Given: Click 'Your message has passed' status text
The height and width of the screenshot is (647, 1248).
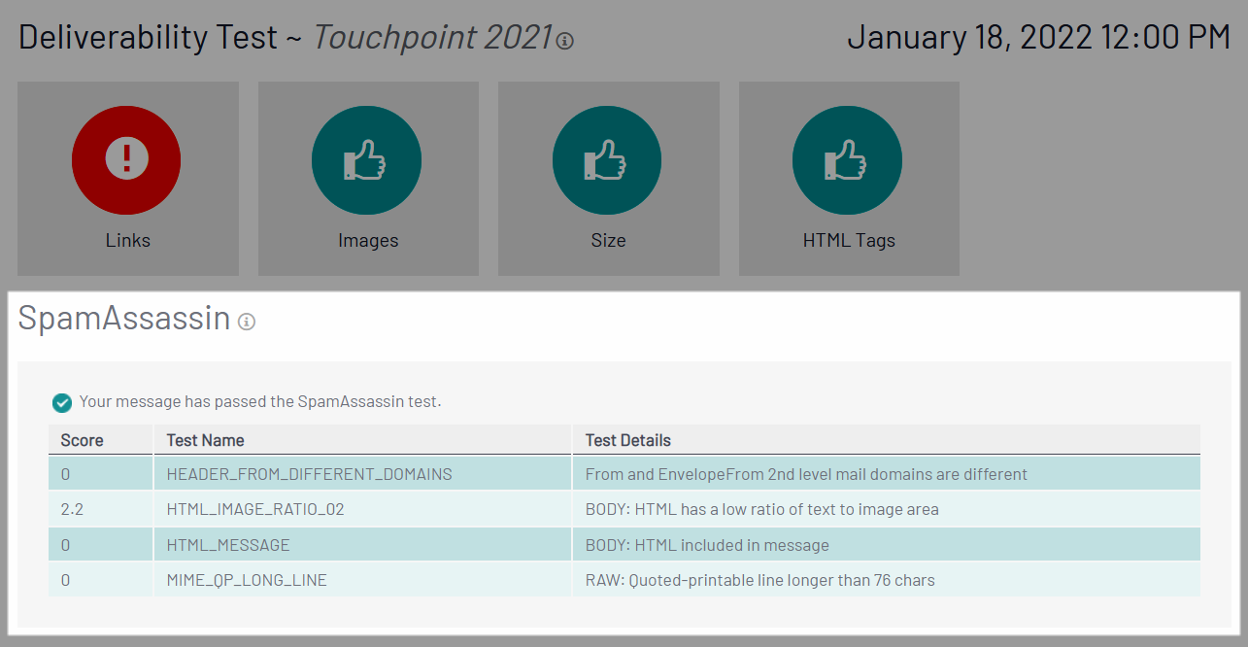Looking at the screenshot, I should coord(260,401).
